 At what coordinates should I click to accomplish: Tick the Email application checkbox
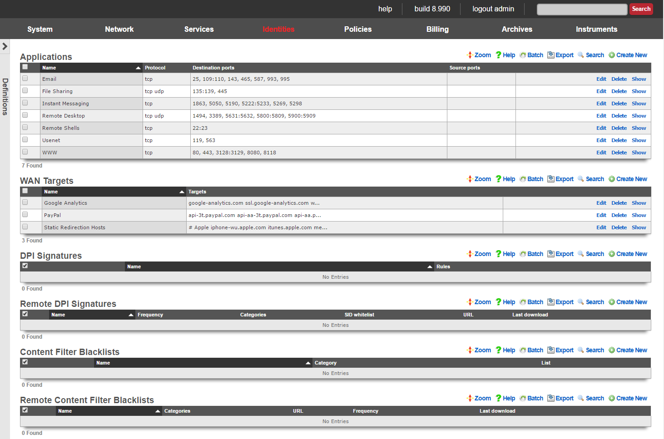25,79
